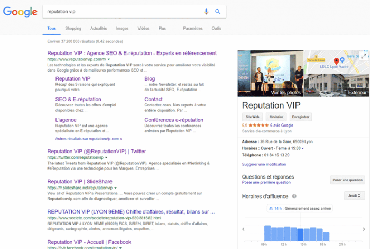Open the L'agence sitelink

point(66,120)
